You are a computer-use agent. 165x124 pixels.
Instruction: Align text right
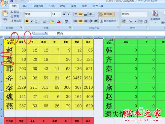[85, 21]
